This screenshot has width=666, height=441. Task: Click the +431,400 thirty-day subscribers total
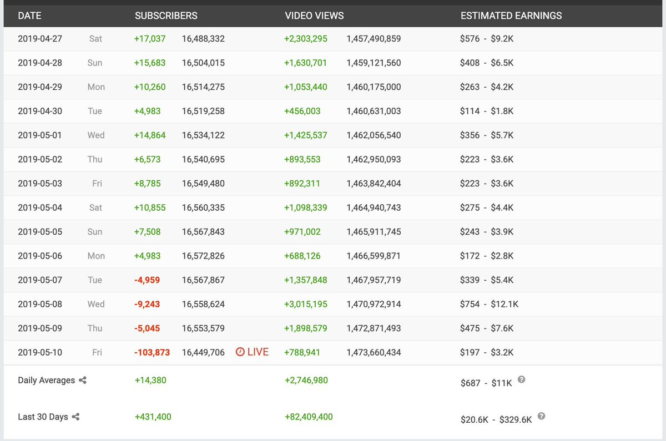[153, 417]
